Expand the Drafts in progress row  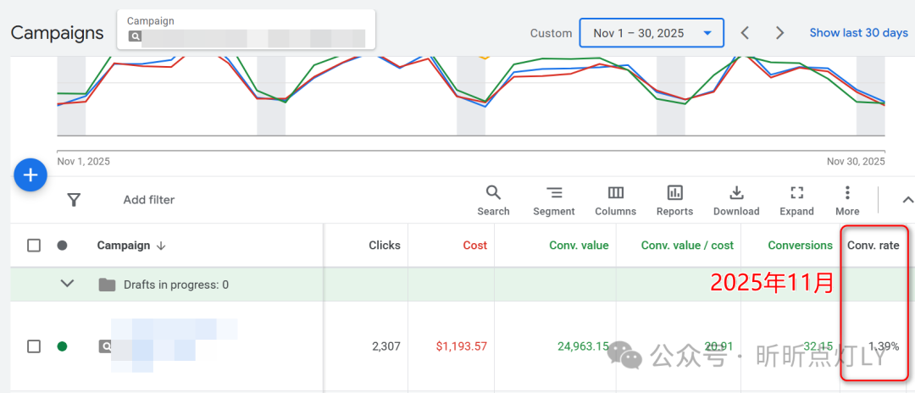tap(68, 285)
